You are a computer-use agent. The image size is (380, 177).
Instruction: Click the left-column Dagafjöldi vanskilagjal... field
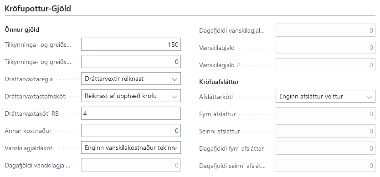[x=131, y=165]
